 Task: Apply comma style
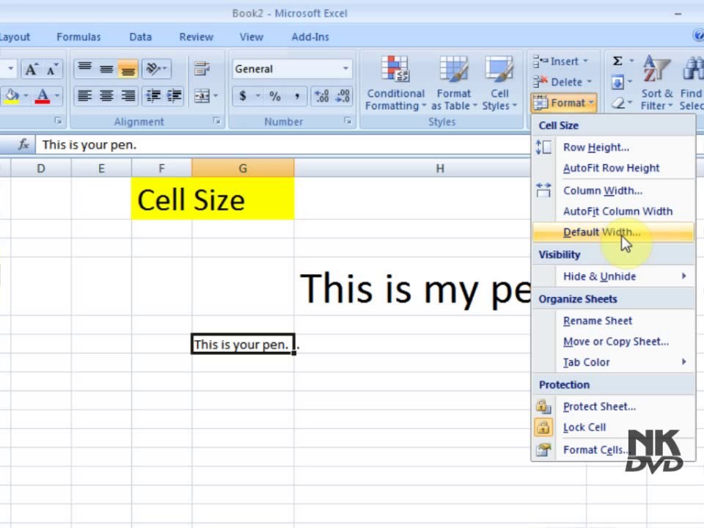[297, 95]
